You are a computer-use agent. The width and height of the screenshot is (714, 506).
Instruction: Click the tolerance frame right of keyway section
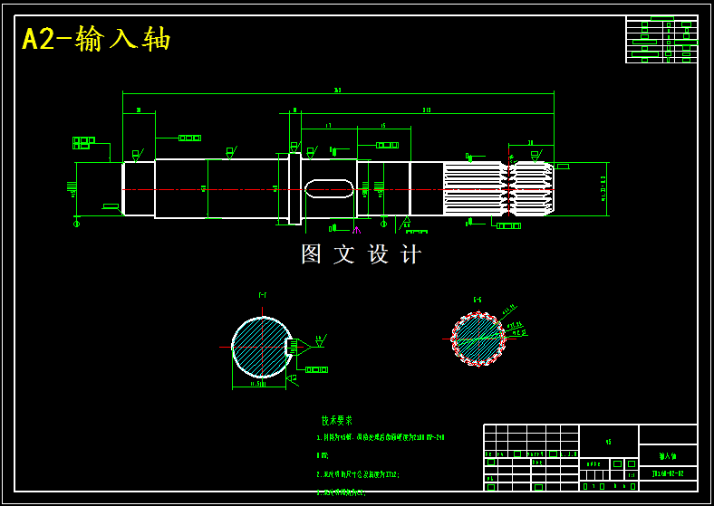[316, 369]
